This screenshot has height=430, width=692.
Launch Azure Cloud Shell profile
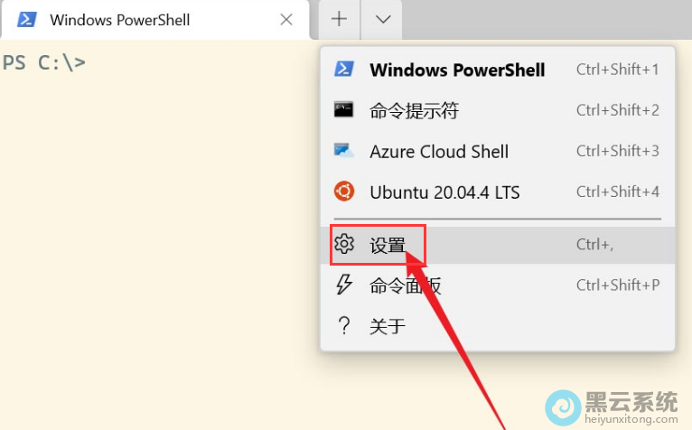pos(439,152)
